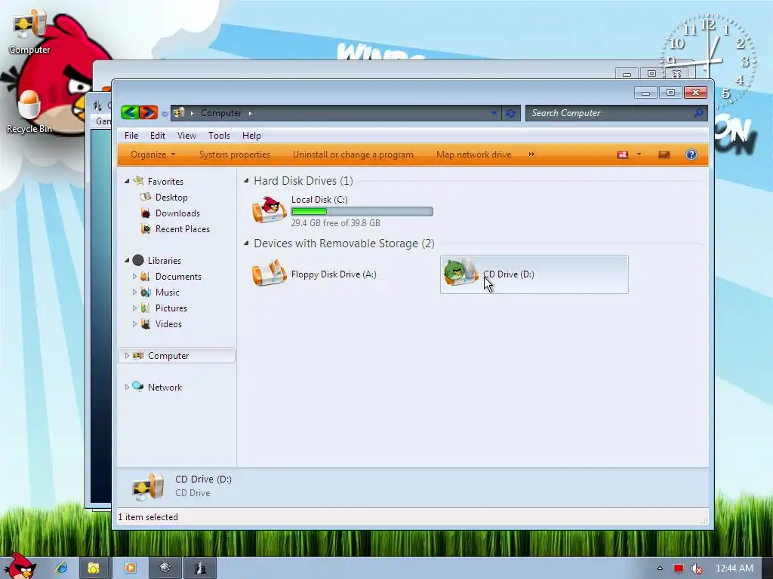
Task: Open the File menu
Action: click(x=131, y=136)
